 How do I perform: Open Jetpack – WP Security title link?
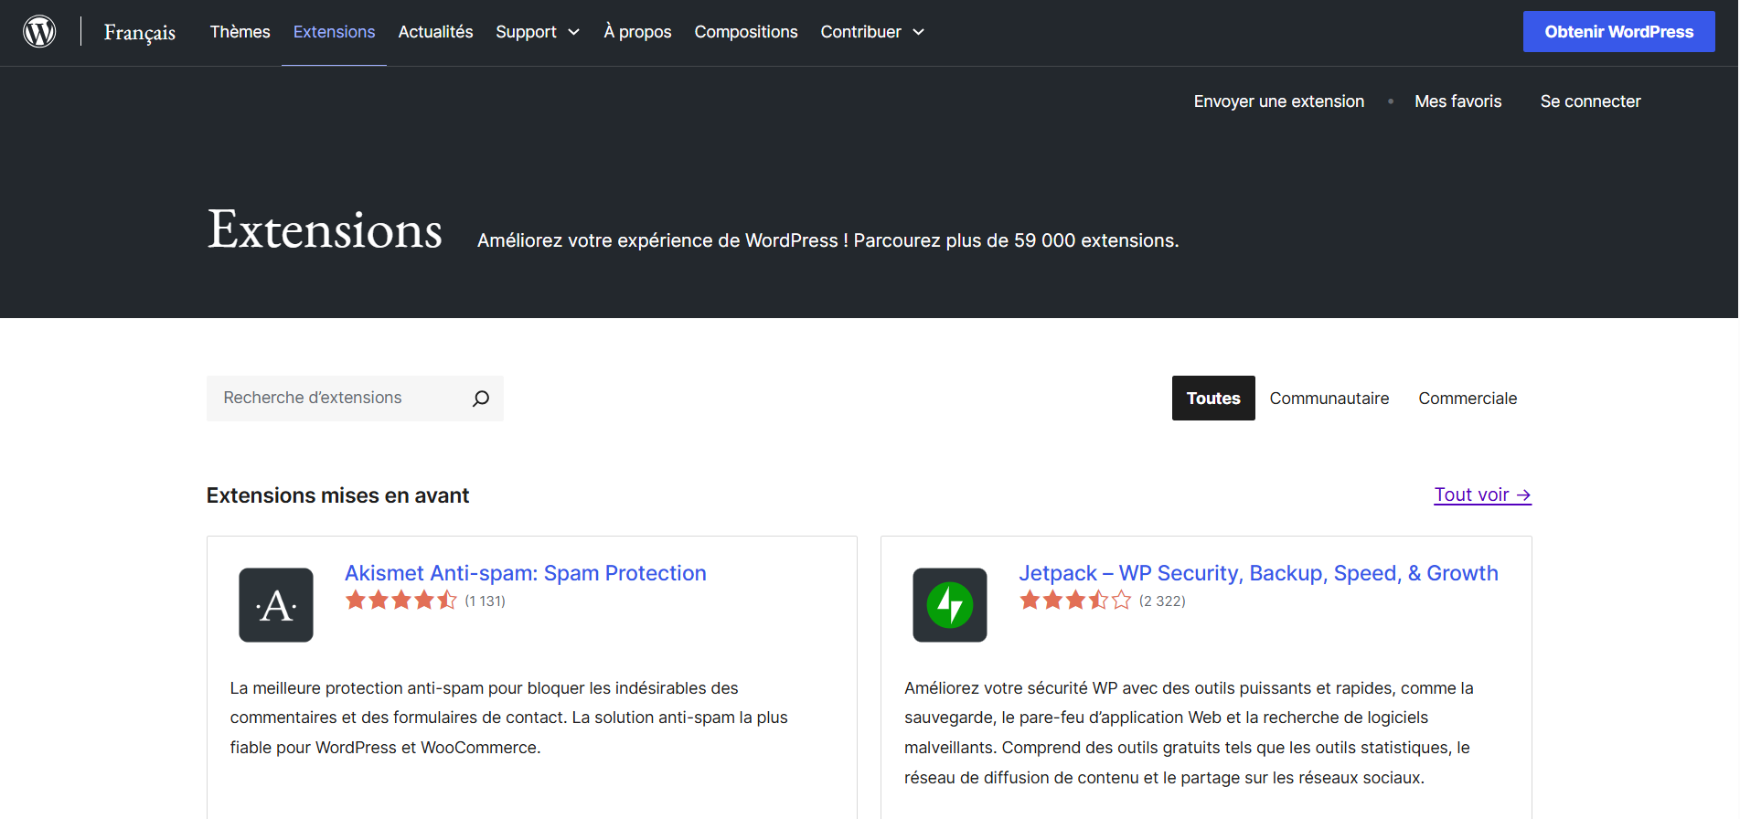tap(1258, 573)
